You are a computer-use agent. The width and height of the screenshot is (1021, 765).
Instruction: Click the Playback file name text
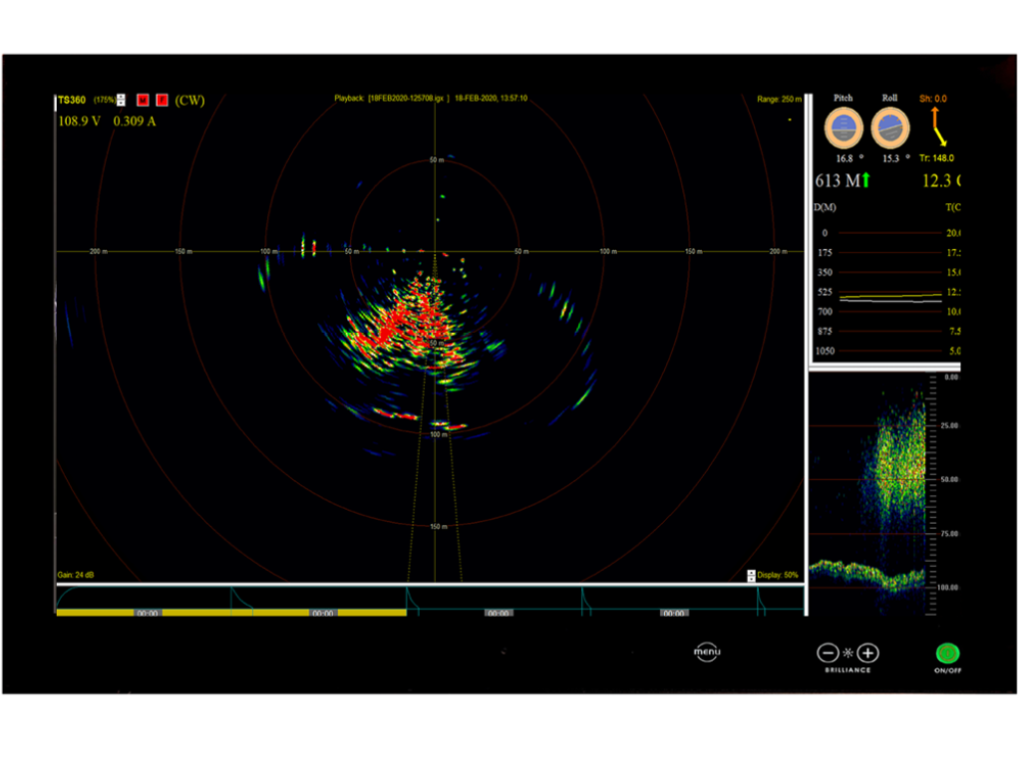coord(408,99)
